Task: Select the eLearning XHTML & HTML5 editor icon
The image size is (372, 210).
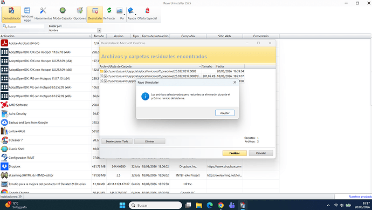Action: pos(4,175)
